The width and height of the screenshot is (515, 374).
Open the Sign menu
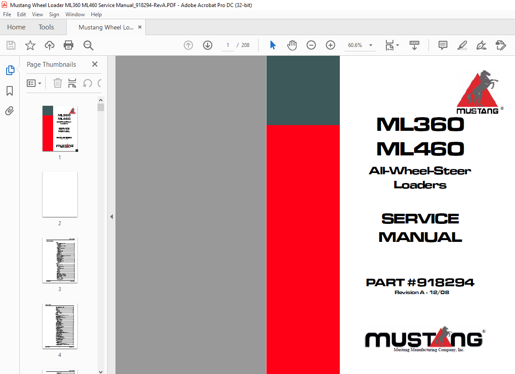pyautogui.click(x=54, y=14)
